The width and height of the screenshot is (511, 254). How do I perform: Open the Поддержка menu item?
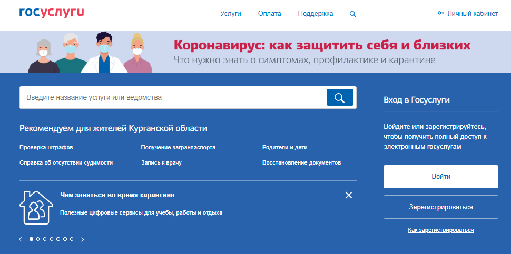[x=316, y=14]
